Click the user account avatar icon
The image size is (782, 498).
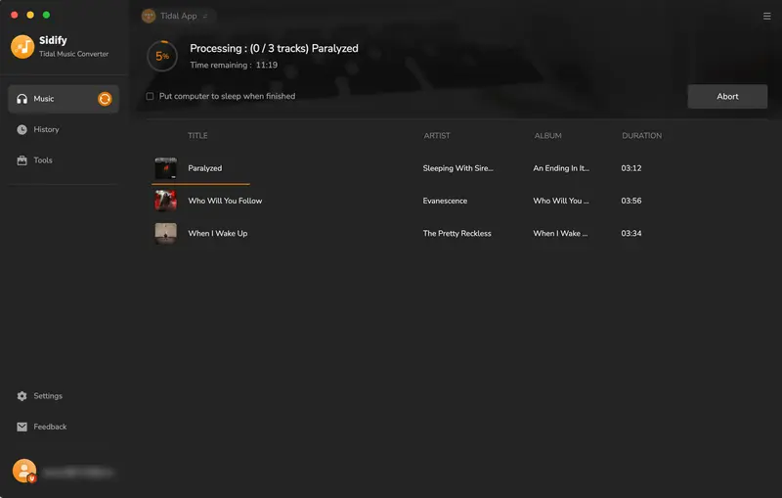click(x=24, y=471)
